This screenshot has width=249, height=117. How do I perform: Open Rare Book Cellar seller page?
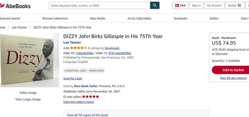[x=86, y=86]
